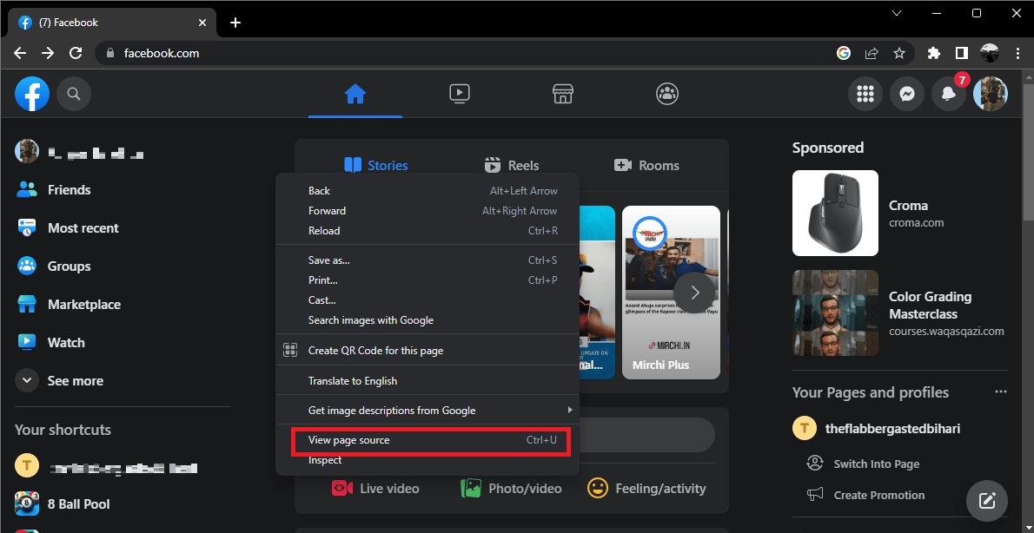Open a new browser tab

[x=235, y=23]
